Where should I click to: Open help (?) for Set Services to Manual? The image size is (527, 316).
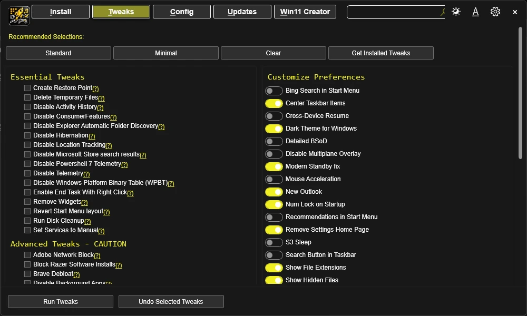(101, 231)
